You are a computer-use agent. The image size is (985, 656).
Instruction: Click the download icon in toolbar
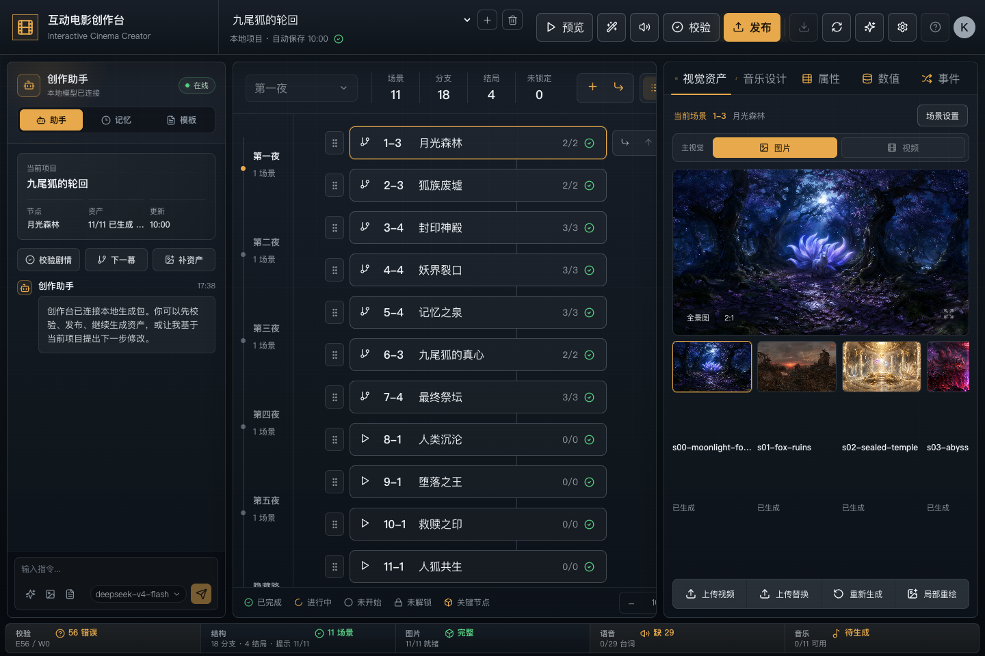804,27
